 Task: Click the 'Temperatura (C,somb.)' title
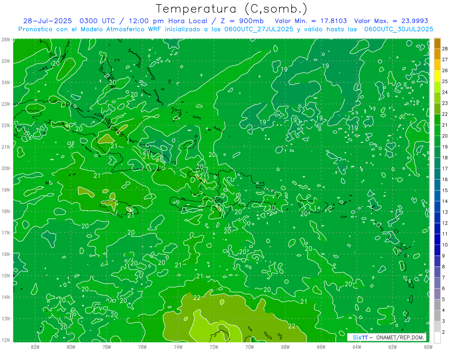point(232,9)
